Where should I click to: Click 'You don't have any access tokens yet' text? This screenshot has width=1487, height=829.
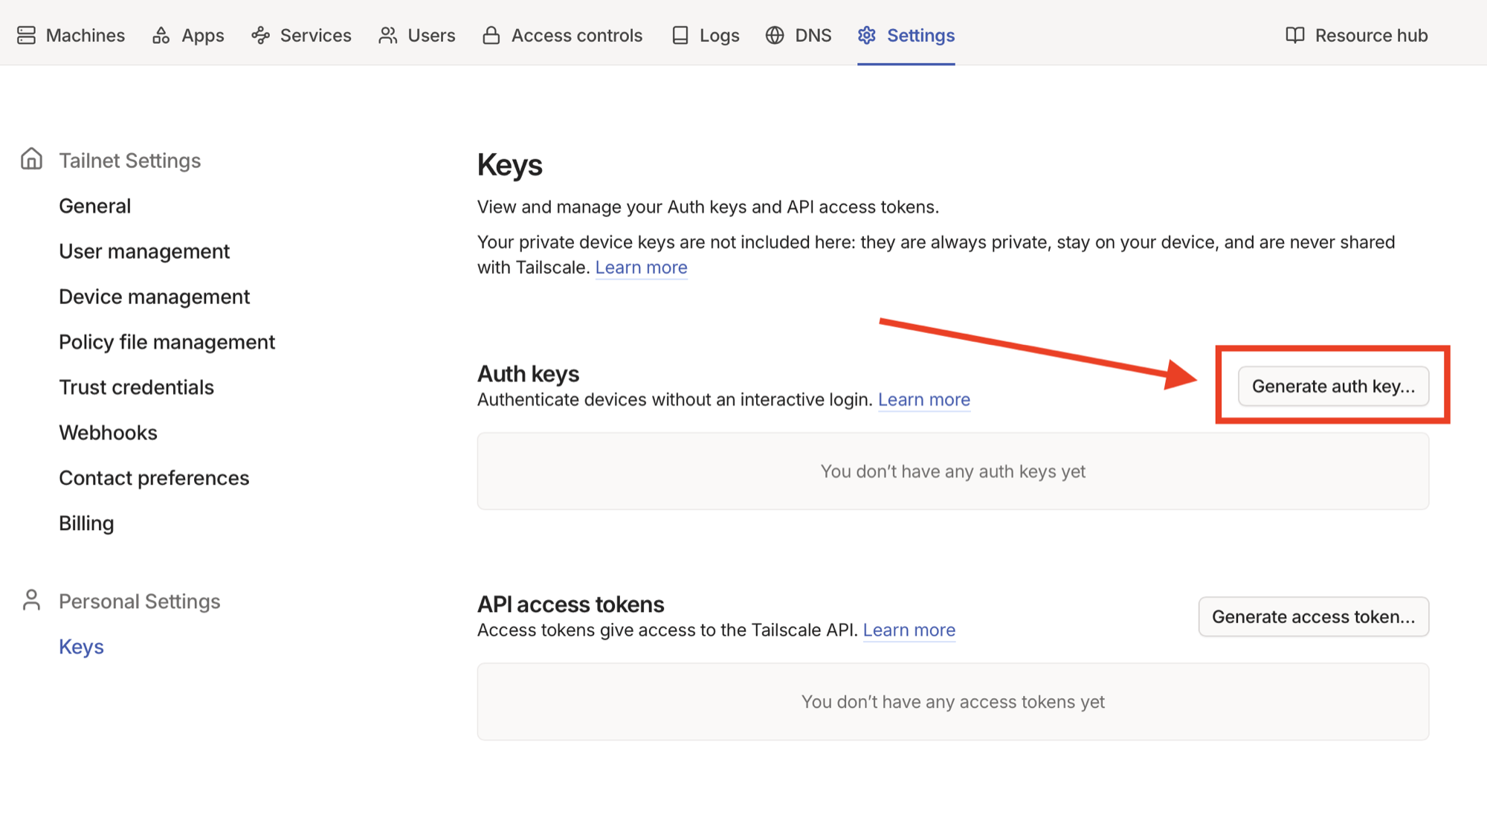[953, 702]
